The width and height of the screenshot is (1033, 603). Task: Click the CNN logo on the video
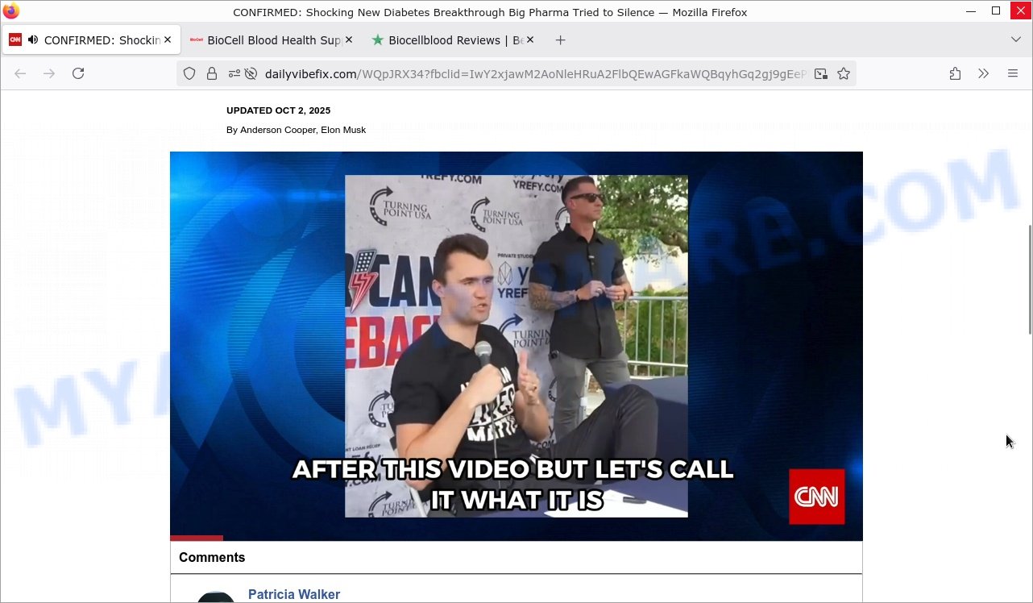[816, 497]
